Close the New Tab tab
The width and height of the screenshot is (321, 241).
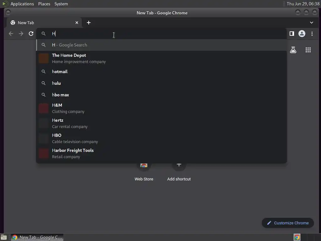[77, 23]
